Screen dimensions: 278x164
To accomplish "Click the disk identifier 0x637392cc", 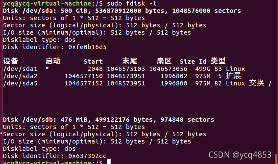I will click(x=88, y=156).
